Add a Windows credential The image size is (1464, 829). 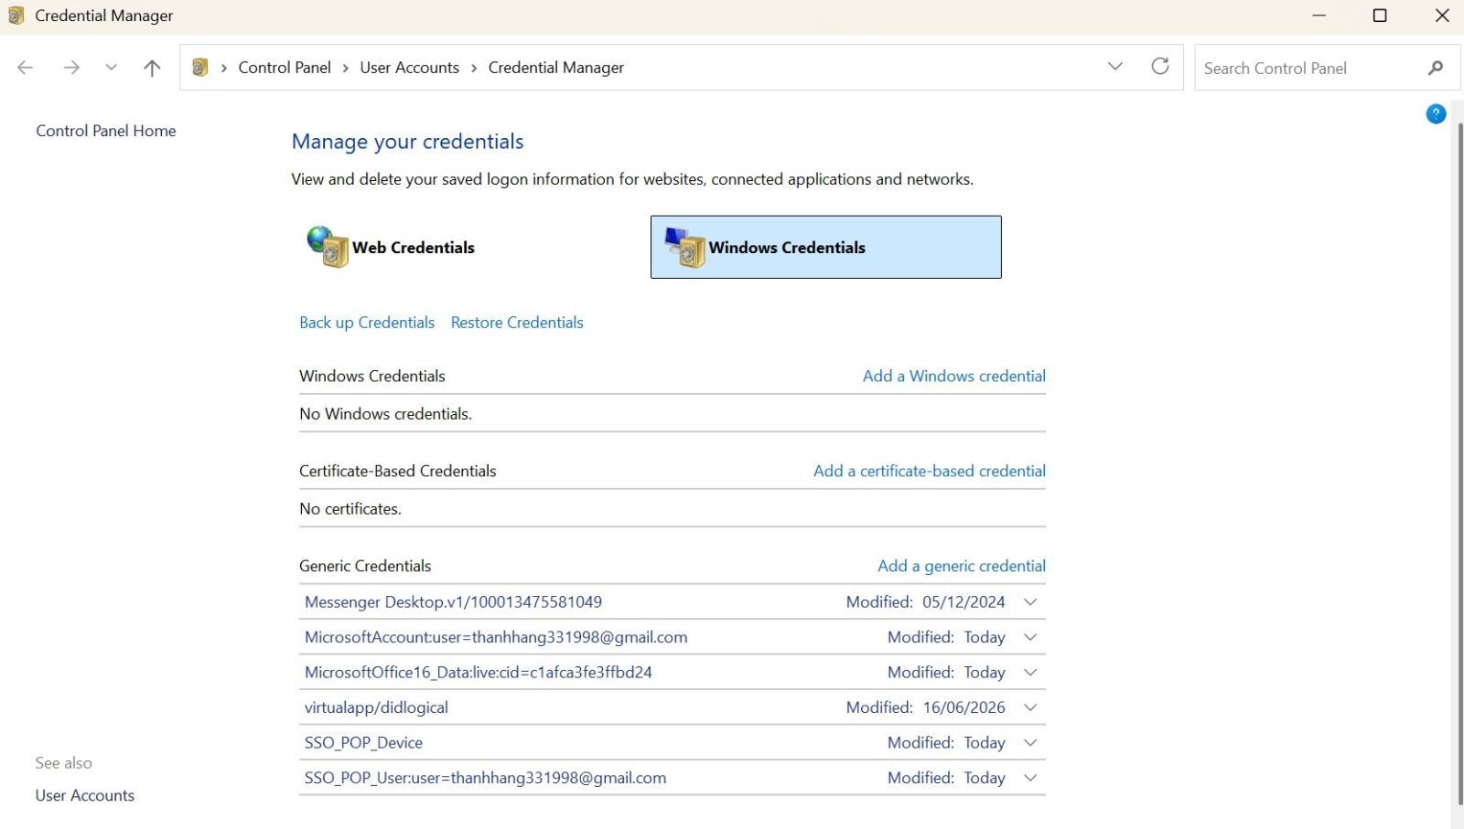coord(954,376)
